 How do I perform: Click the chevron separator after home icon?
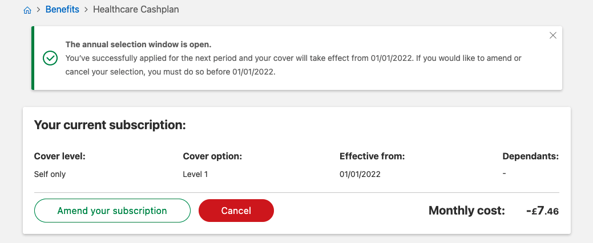coord(39,10)
